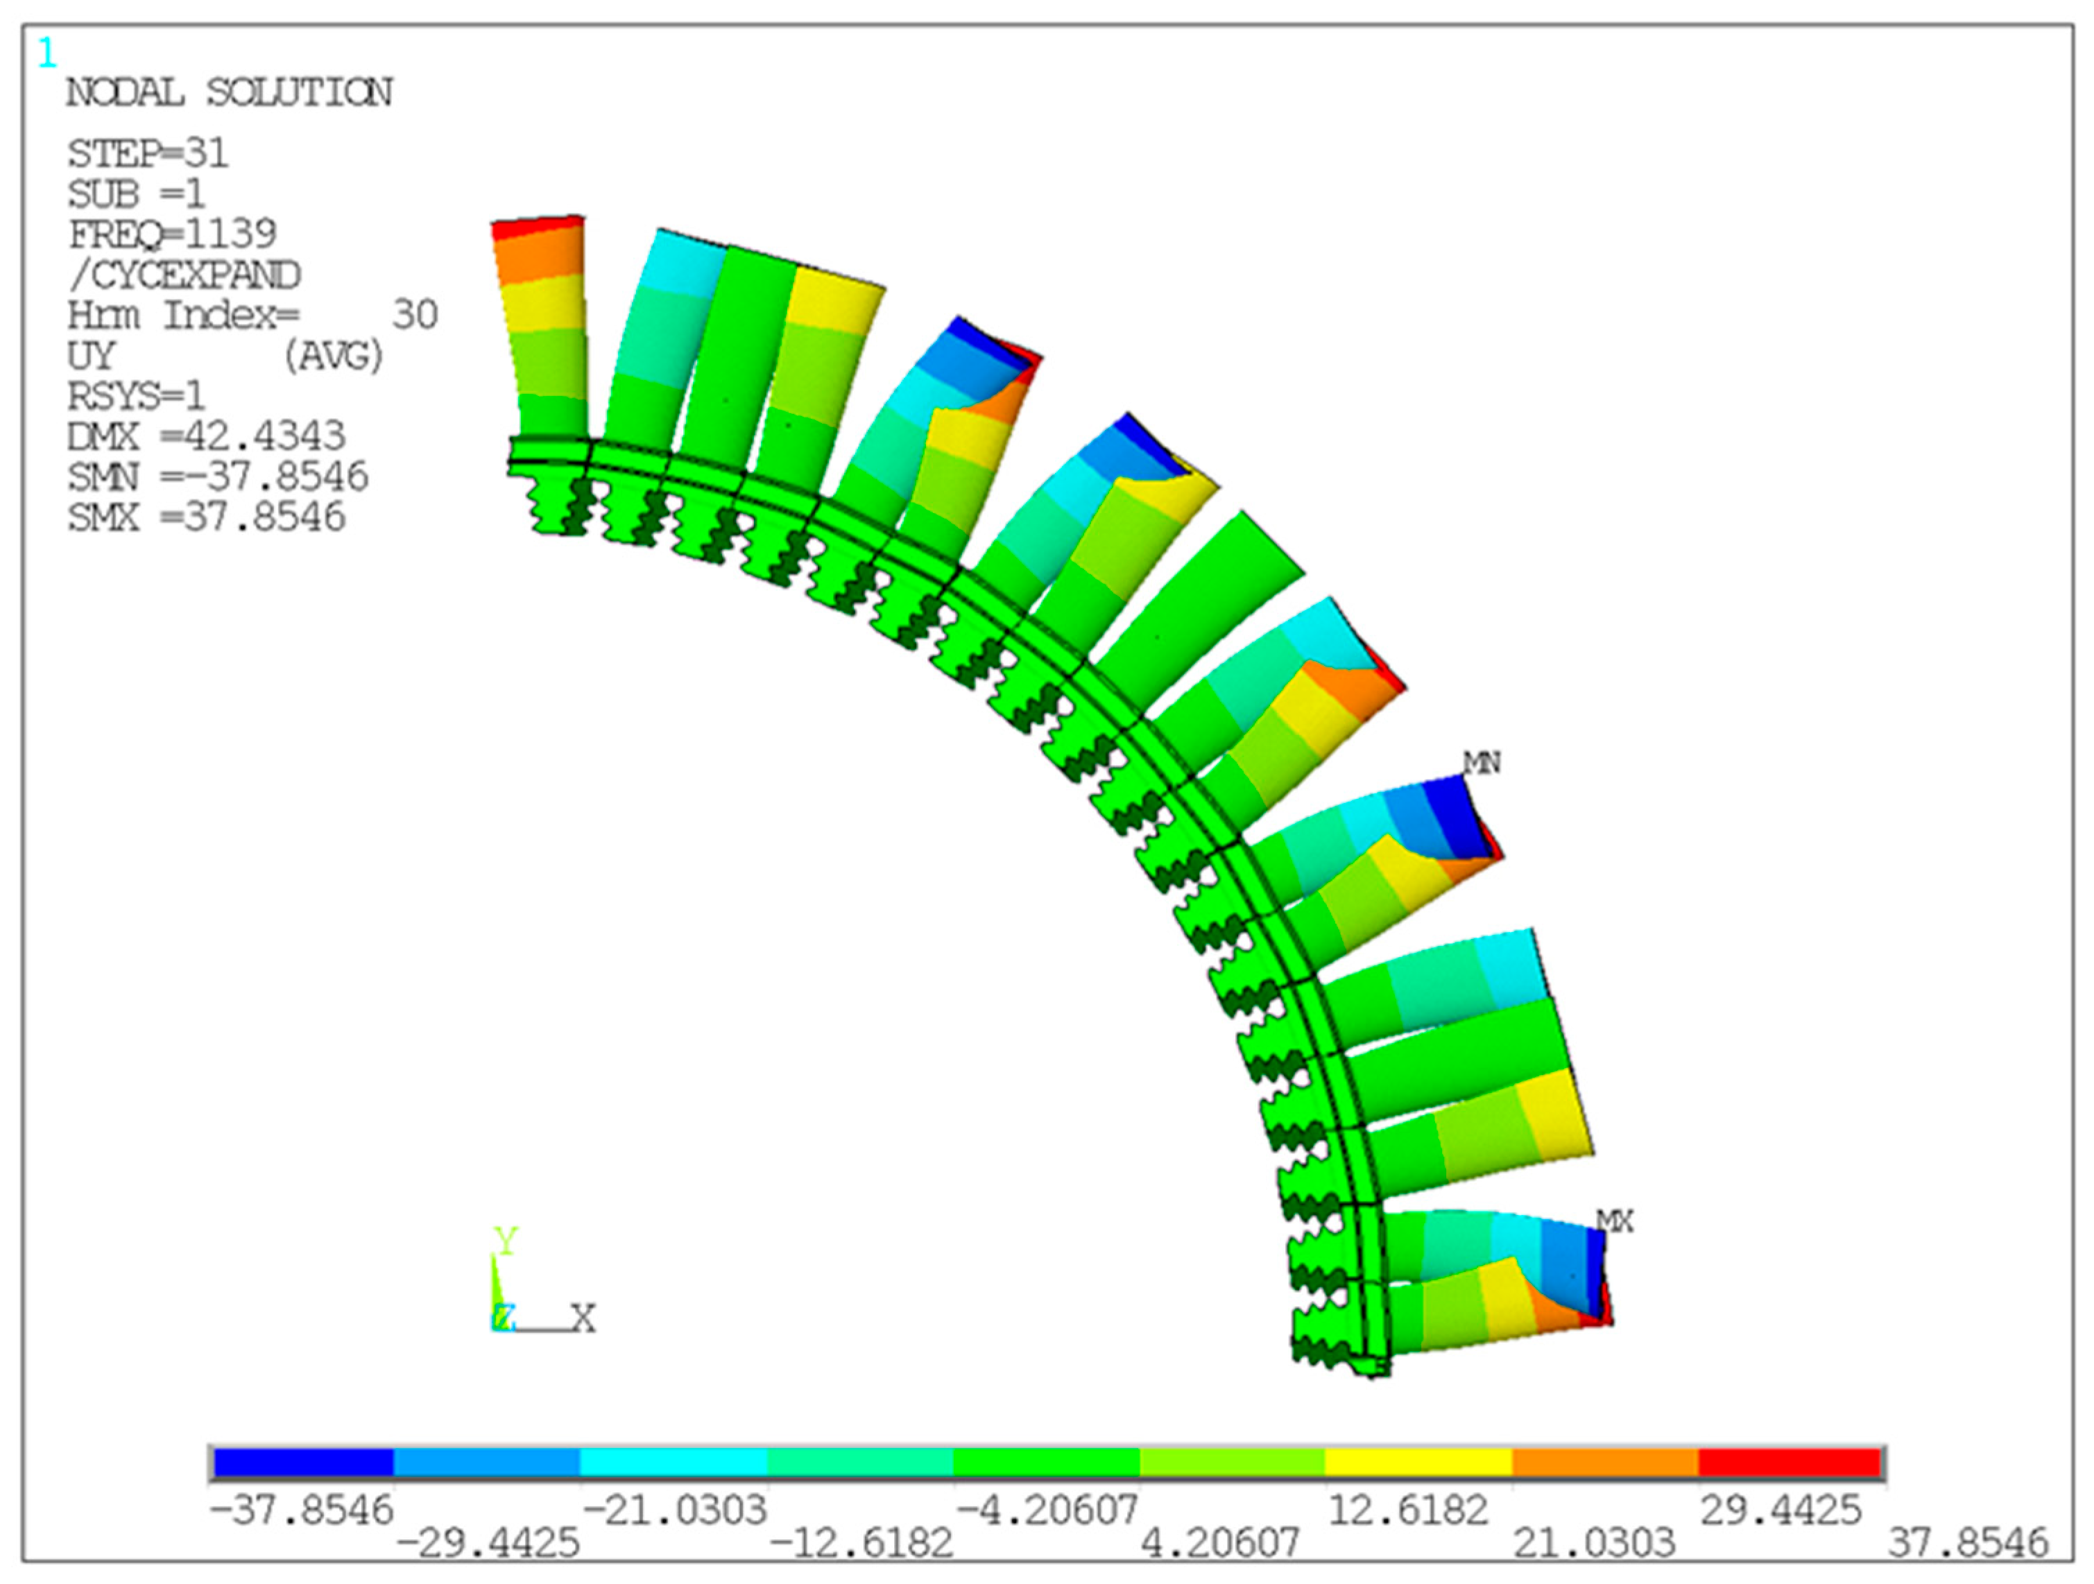Screen dimensions: 2094x1584
Task: Click the FREQ=1139 label
Action: pyautogui.click(x=172, y=234)
